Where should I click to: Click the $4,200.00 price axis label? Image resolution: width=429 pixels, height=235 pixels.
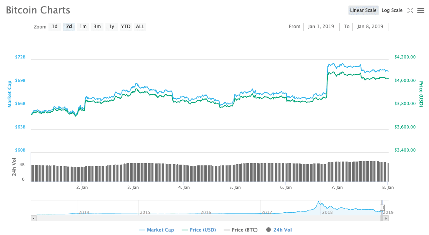click(405, 57)
